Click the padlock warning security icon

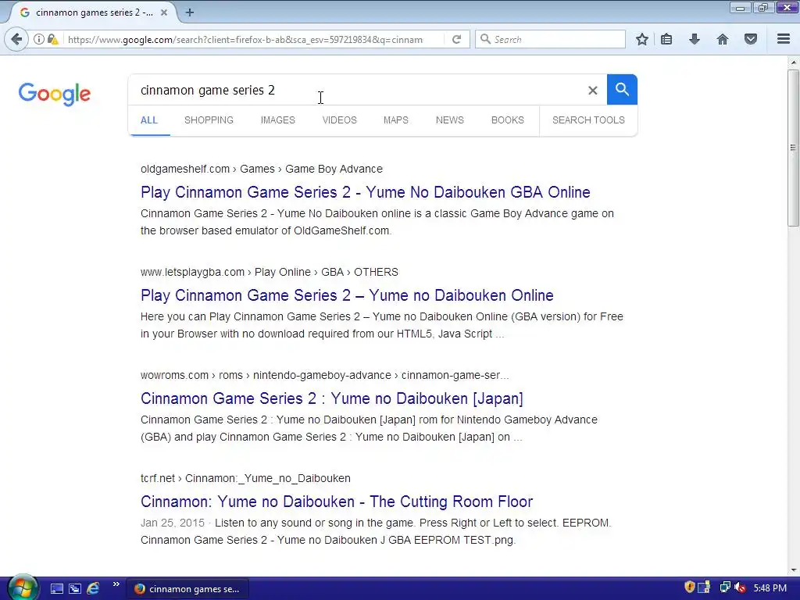pos(52,39)
